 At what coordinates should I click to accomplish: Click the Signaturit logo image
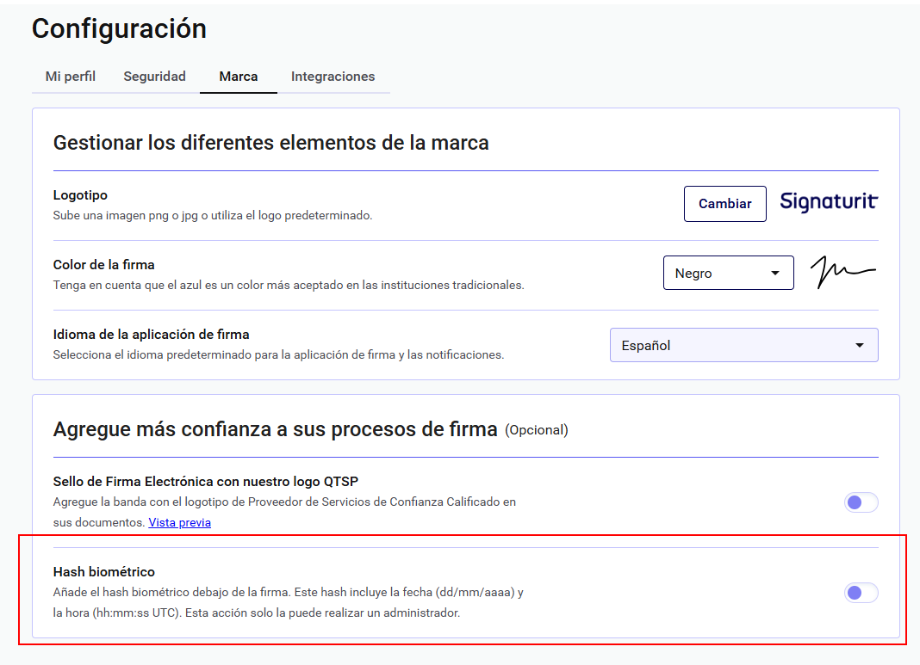click(828, 202)
